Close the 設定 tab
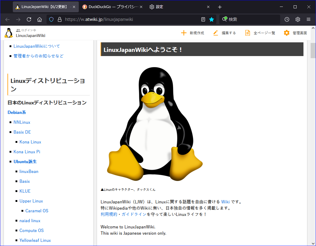The height and width of the screenshot is (246, 316). [208, 7]
